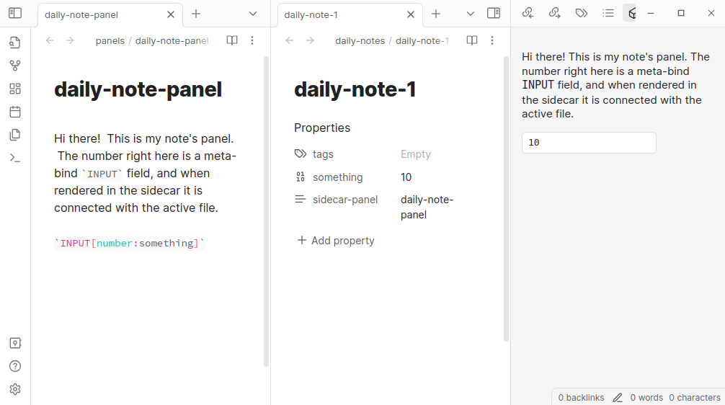
Task: Open more options for daily-note-1
Action: pos(492,40)
